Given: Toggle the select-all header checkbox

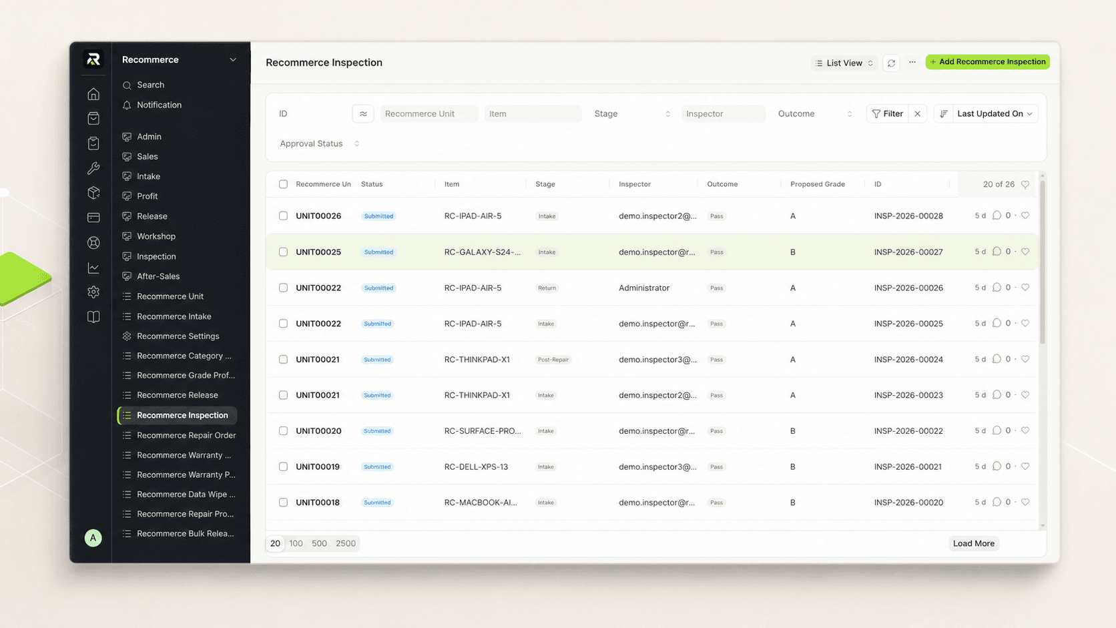Looking at the screenshot, I should (x=283, y=184).
